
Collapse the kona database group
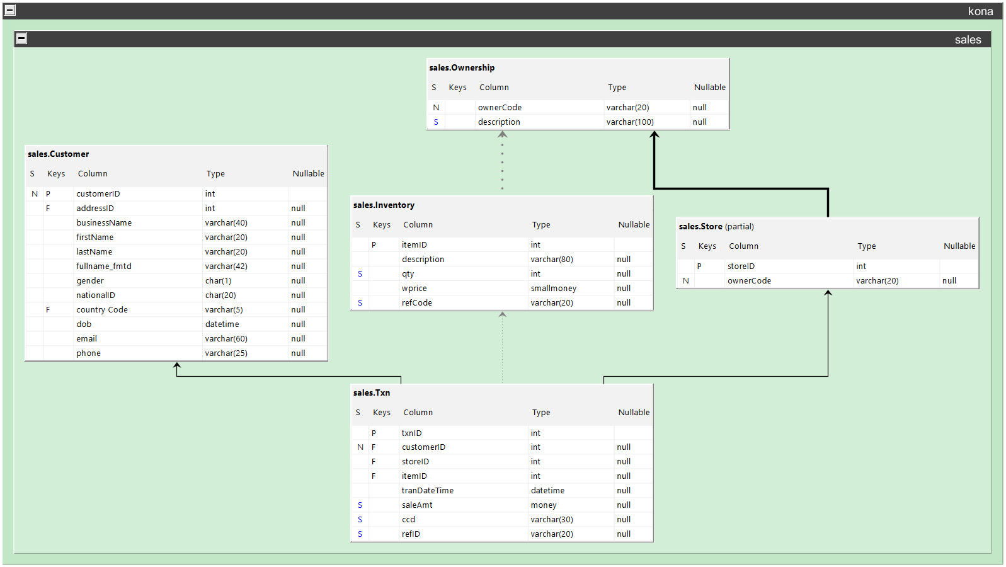(x=10, y=10)
